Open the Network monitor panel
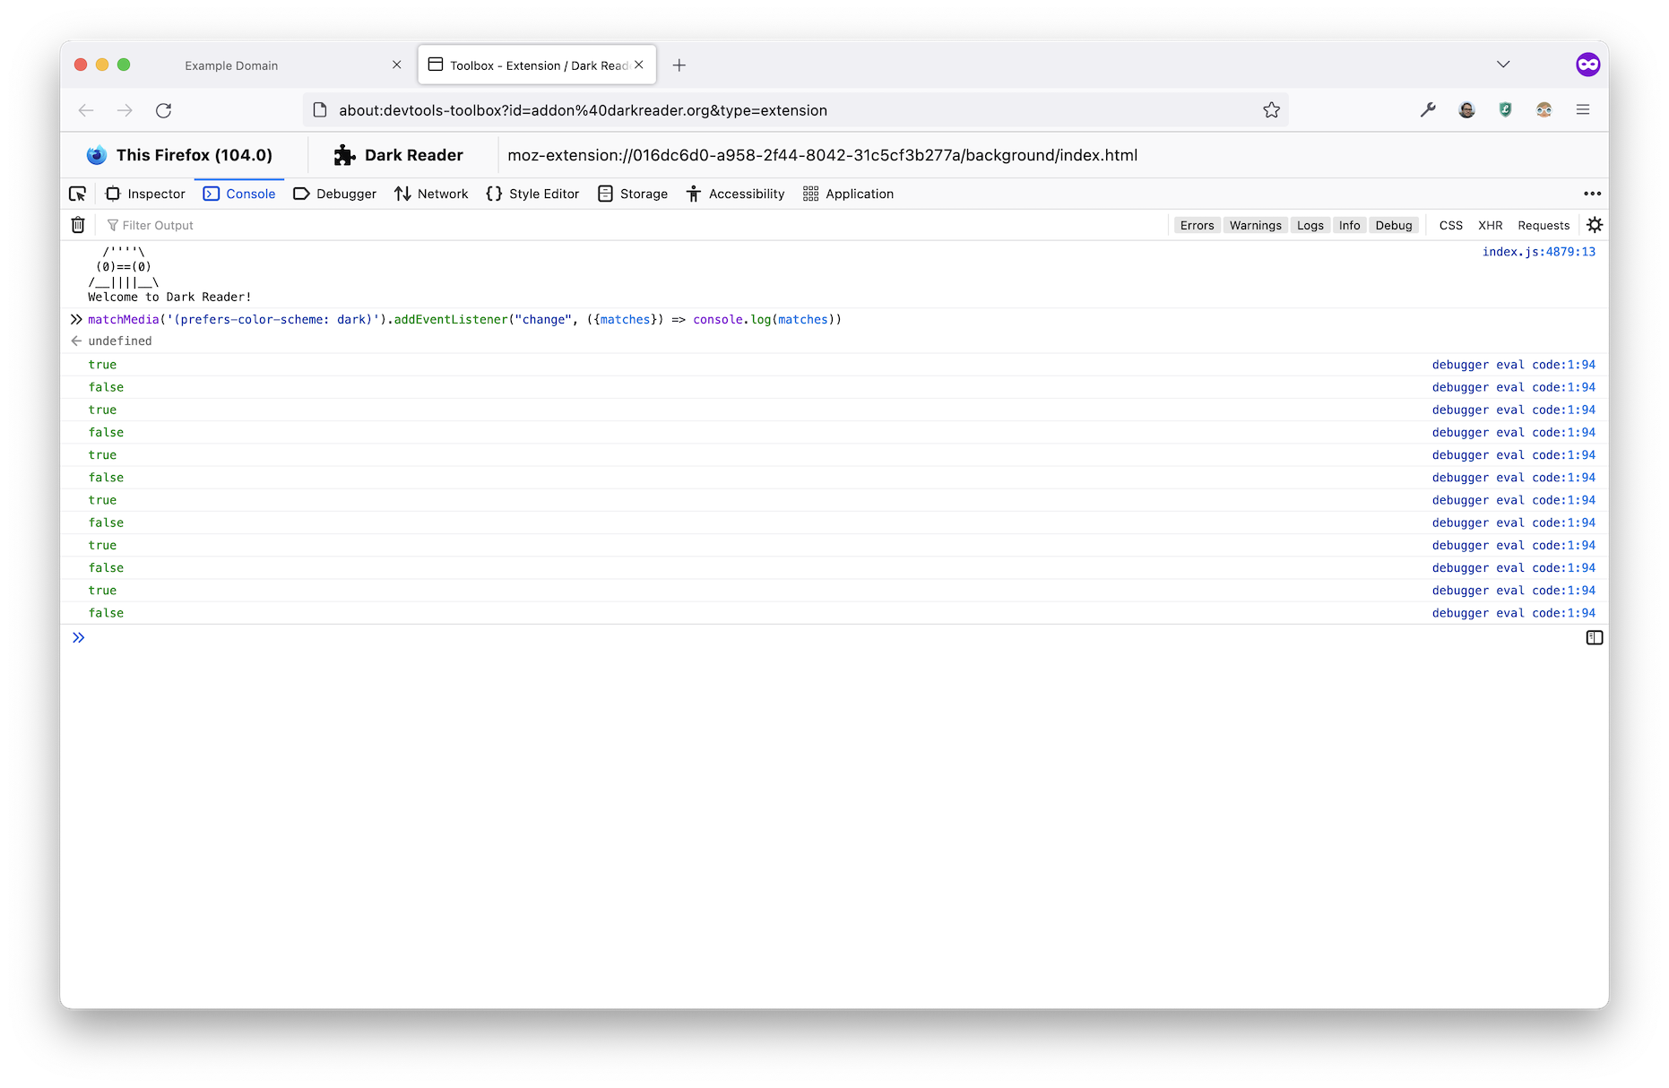 (x=431, y=194)
